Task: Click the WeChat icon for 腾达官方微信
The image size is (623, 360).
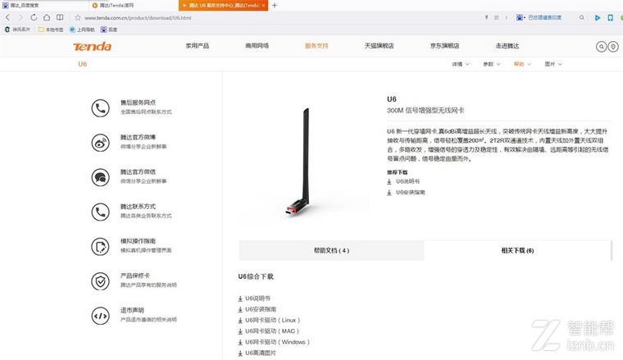Action: 101,177
